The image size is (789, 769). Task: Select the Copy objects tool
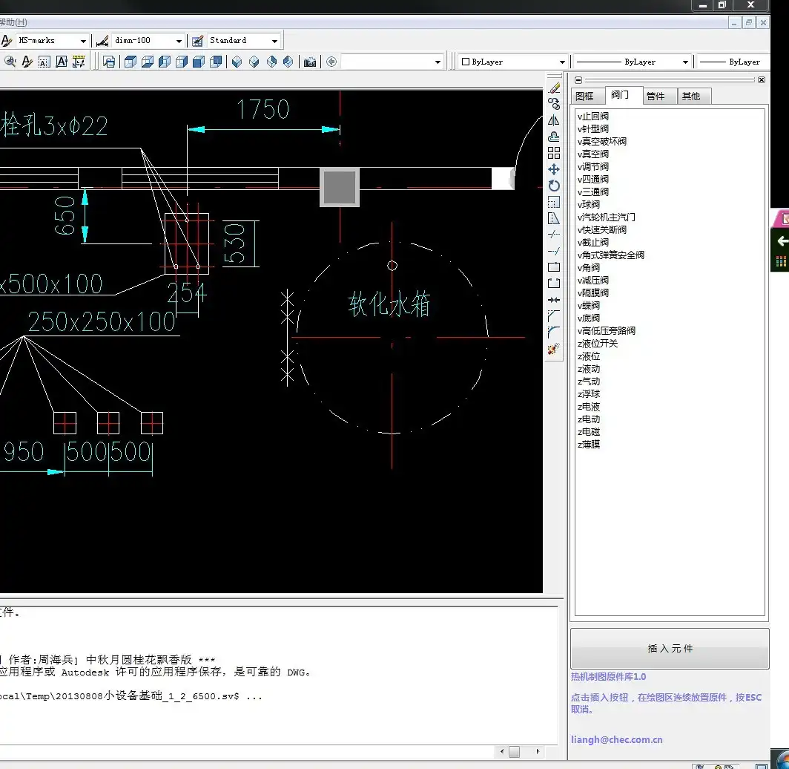tap(554, 104)
